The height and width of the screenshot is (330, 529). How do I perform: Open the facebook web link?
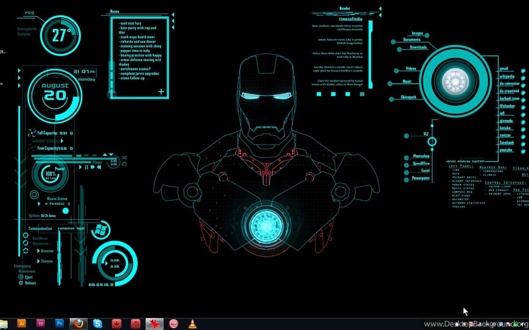point(507,143)
